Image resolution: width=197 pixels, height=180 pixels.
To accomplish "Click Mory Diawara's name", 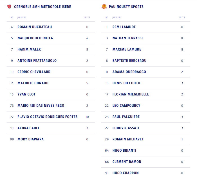I will (x=30, y=139).
